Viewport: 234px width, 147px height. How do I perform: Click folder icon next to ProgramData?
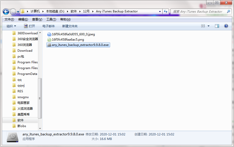coord(14,74)
